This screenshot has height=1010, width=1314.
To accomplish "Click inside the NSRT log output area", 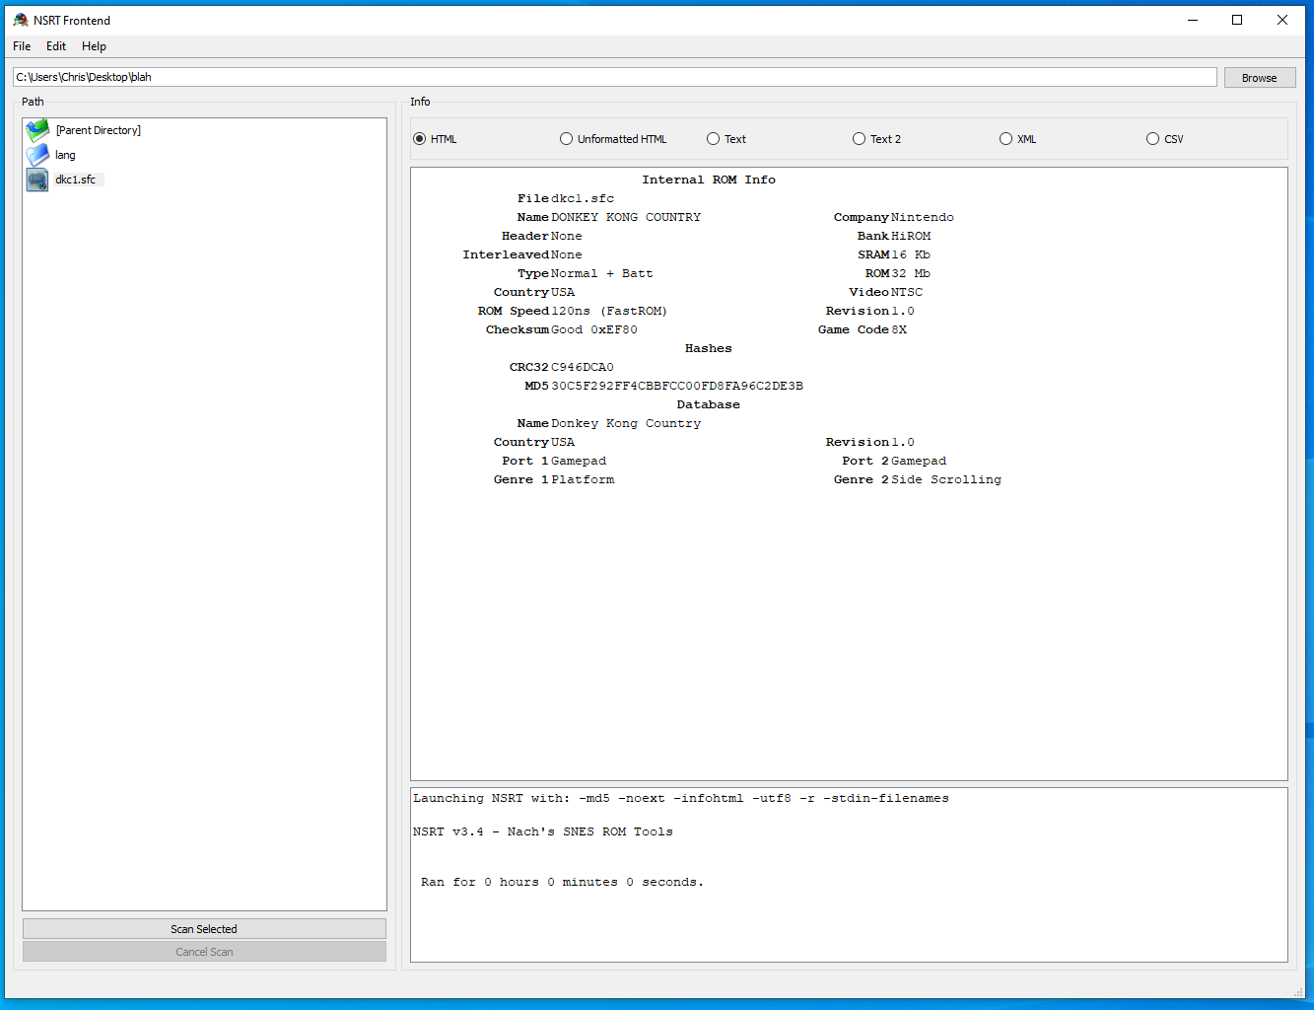I will click(848, 917).
